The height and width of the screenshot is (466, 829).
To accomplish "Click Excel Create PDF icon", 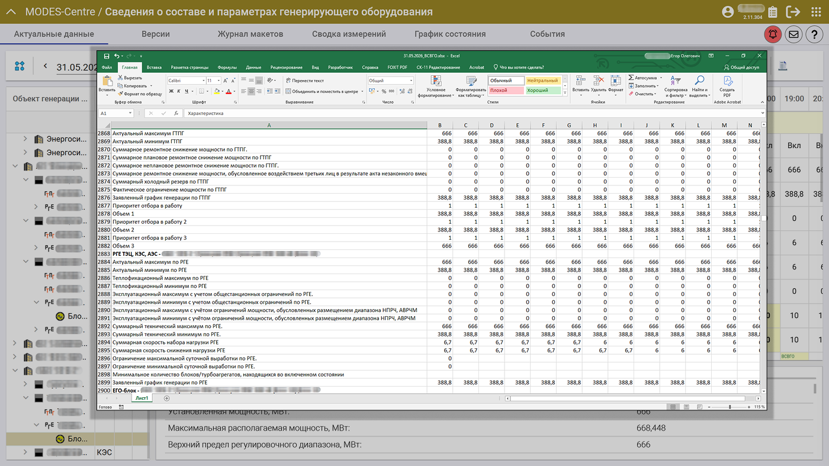I will point(727,81).
